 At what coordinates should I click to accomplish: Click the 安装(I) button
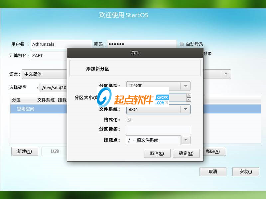[x=246, y=171]
